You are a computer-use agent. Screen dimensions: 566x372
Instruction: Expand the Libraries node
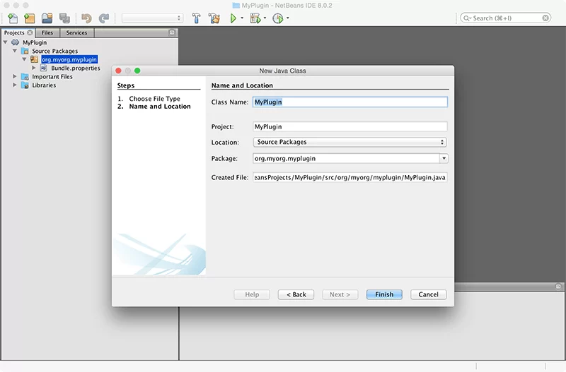click(x=15, y=85)
